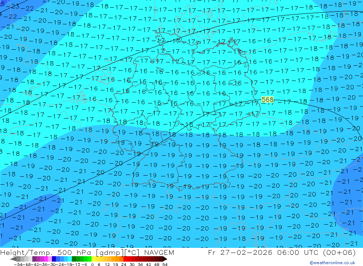This screenshot has width=363, height=266.
Task: Click the 568 height contour label
Action: click(x=268, y=100)
